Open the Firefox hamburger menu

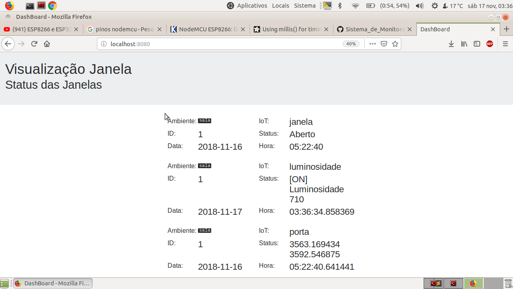(x=505, y=44)
